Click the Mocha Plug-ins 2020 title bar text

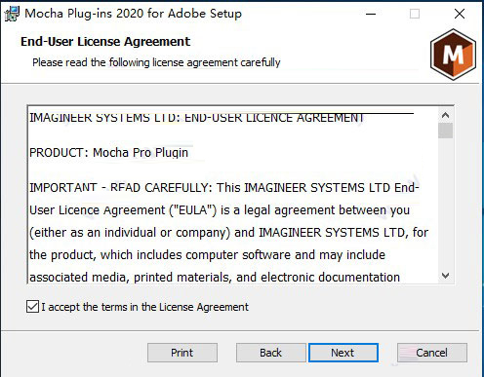coord(134,14)
